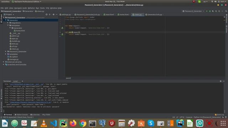Expand the Password_Generater subfolder

[x=6, y=52]
